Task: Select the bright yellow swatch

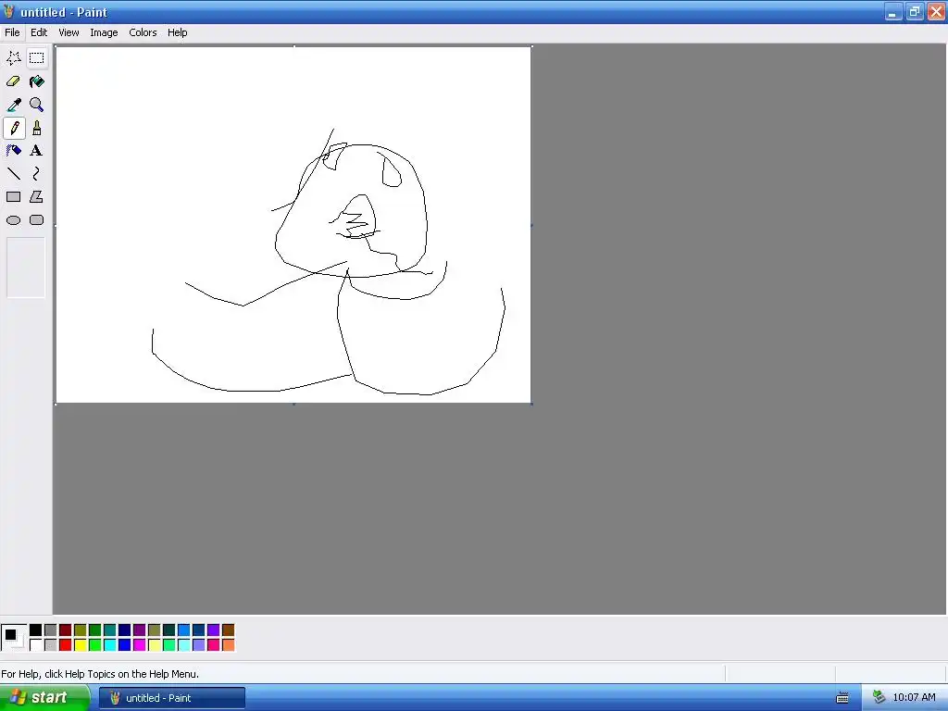Action: coord(81,645)
